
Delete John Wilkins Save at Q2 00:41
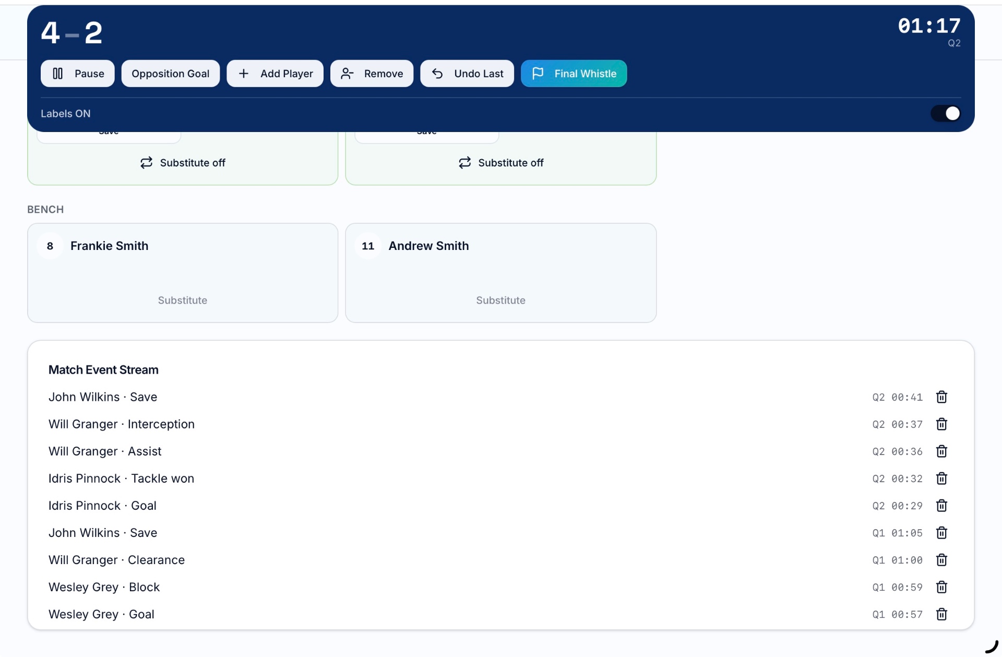tap(941, 397)
